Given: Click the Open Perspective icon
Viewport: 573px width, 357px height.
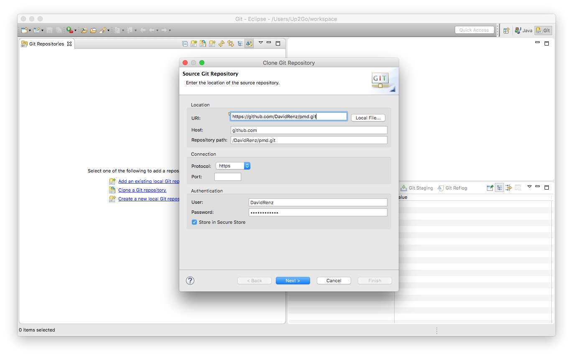Looking at the screenshot, I should pyautogui.click(x=506, y=30).
